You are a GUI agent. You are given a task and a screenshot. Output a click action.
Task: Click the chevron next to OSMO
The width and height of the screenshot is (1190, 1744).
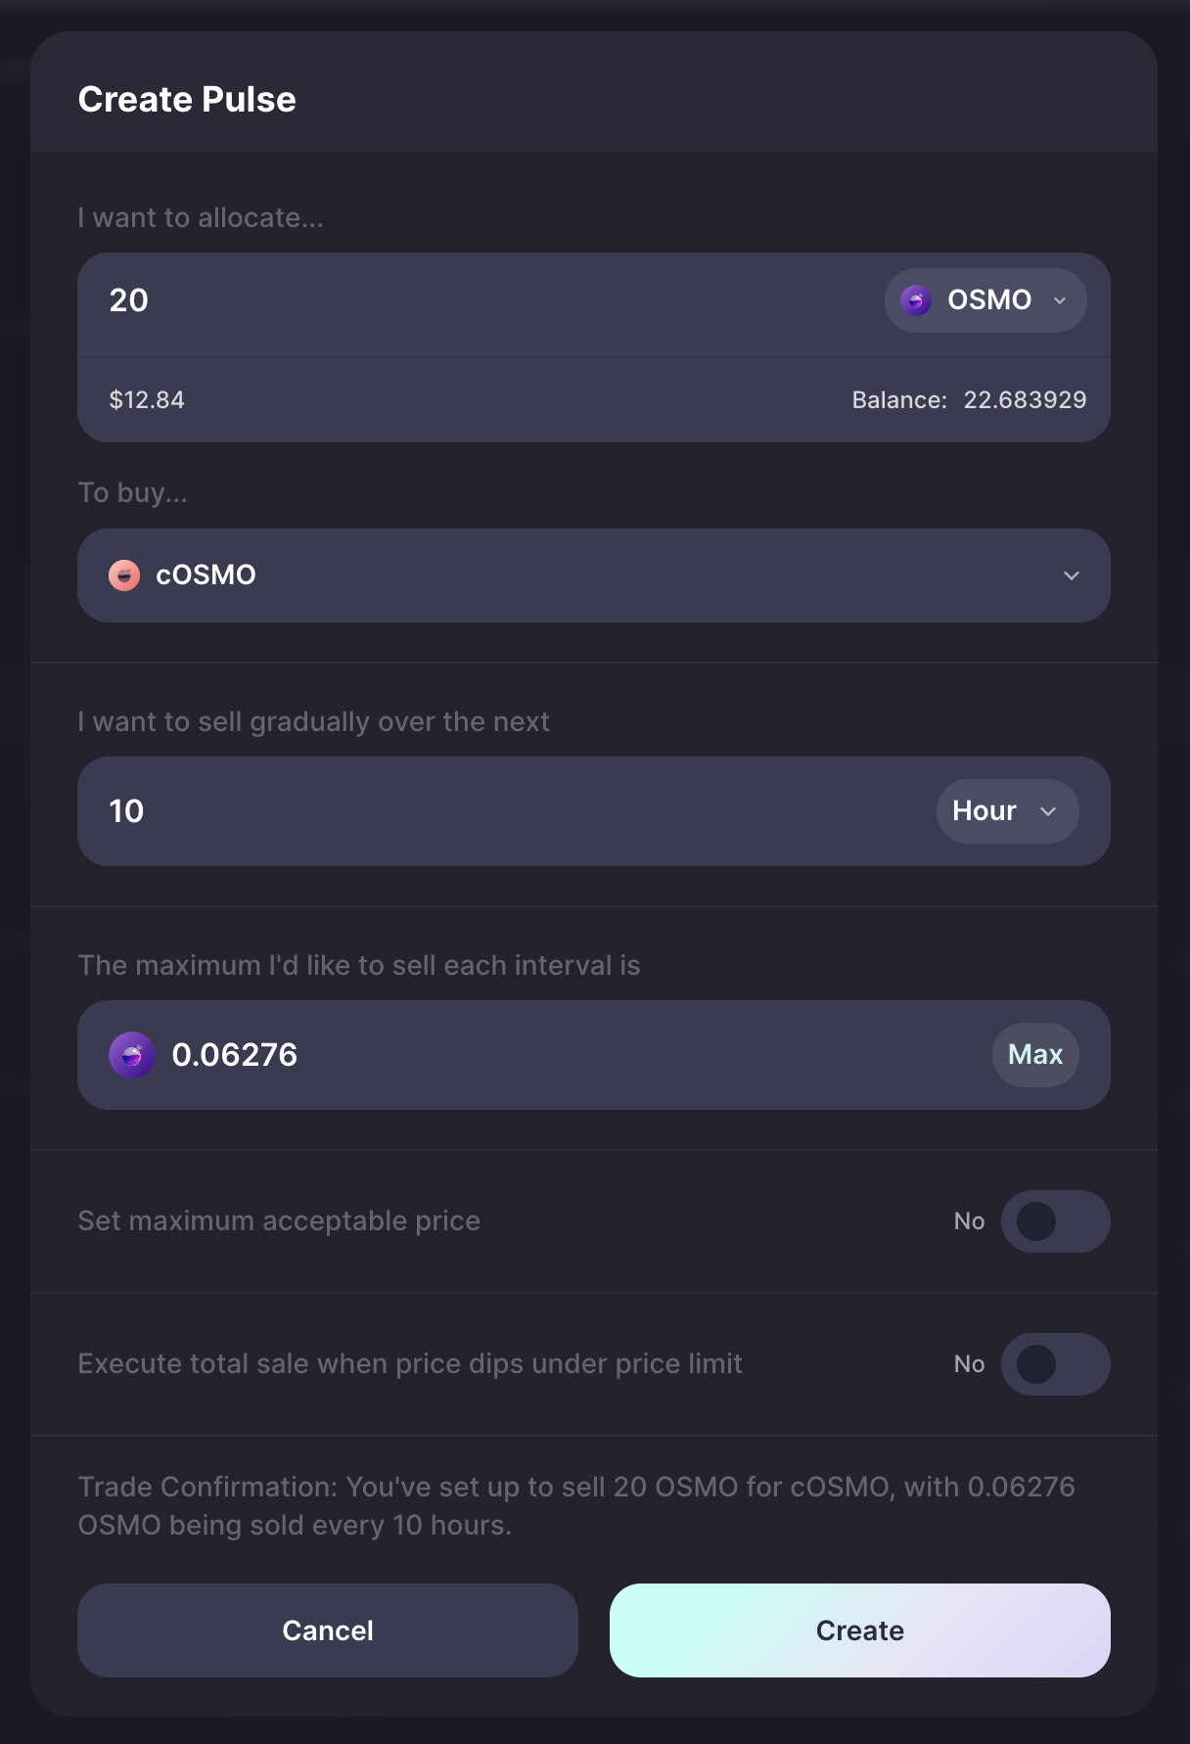click(x=1060, y=300)
